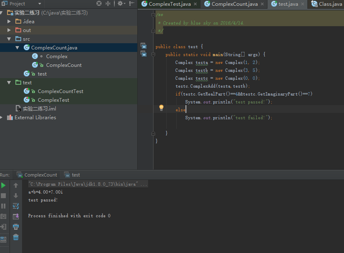Select the Complex class in tree
Image resolution: width=344 pixels, height=253 pixels.
(x=57, y=56)
